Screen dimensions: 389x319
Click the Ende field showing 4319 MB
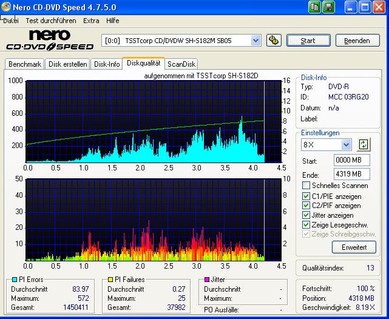(x=351, y=174)
